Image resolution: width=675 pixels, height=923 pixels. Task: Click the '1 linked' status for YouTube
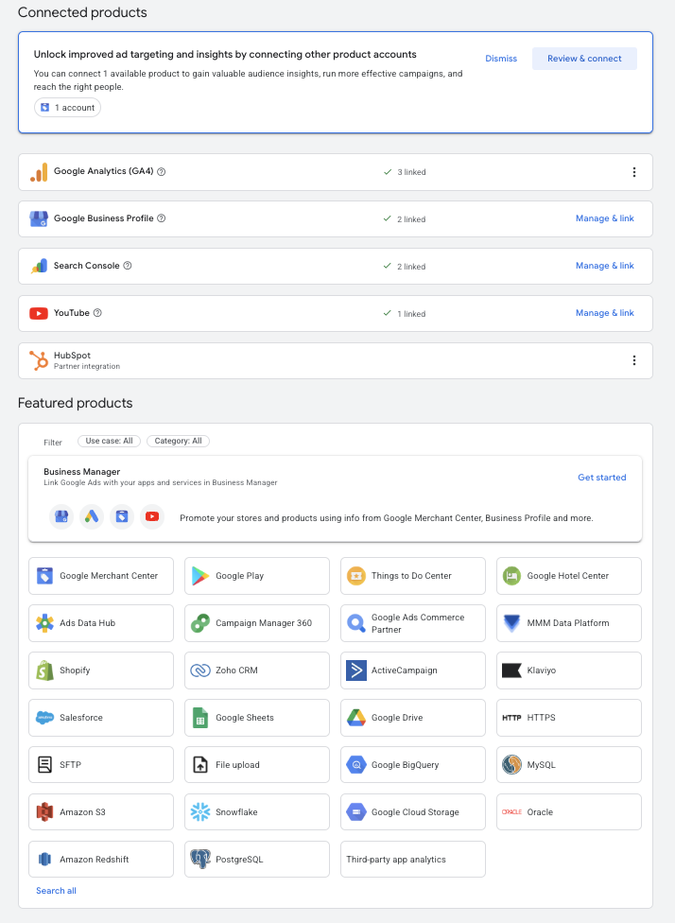click(411, 314)
